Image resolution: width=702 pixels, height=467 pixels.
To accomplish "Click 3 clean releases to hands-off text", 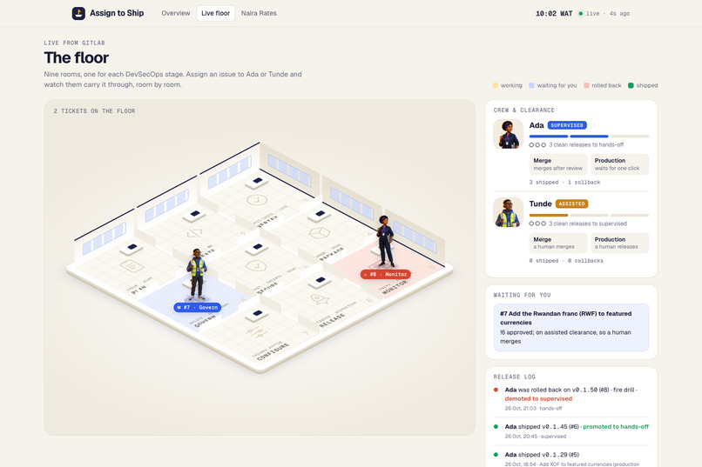I will 586,144.
